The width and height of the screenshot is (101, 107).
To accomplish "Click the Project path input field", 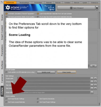I will 54,78.
